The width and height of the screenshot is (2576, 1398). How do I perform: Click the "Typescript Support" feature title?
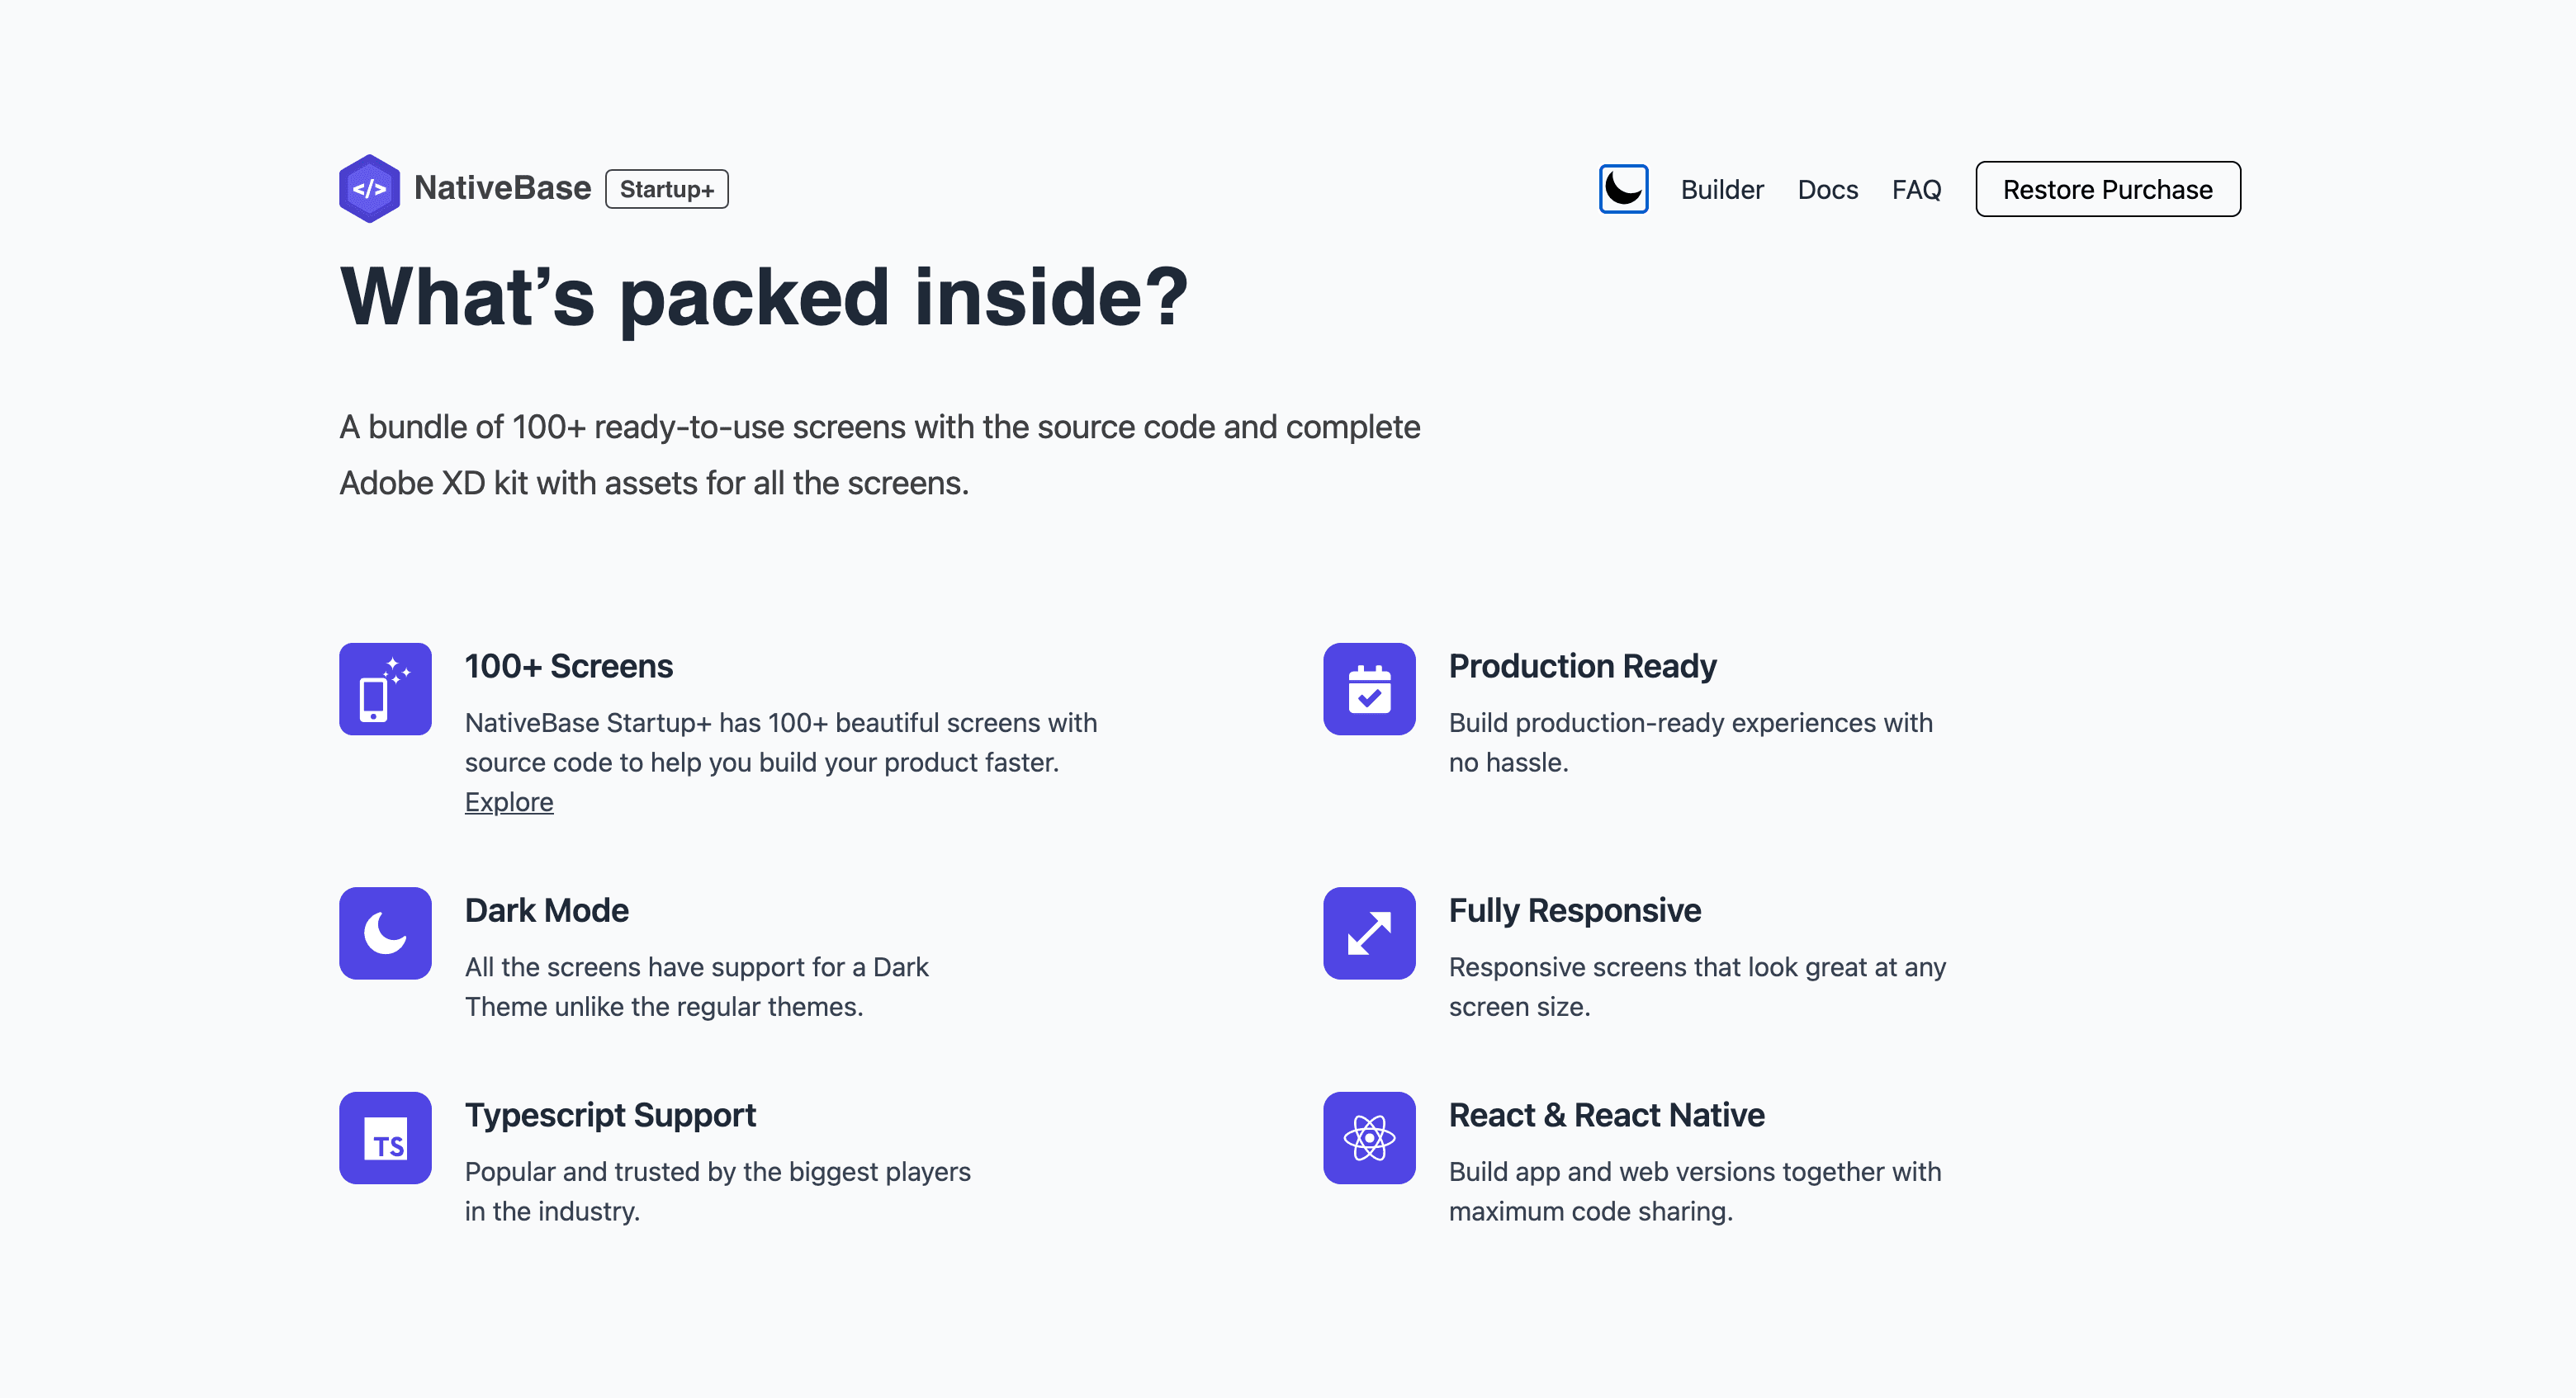pyautogui.click(x=610, y=1115)
